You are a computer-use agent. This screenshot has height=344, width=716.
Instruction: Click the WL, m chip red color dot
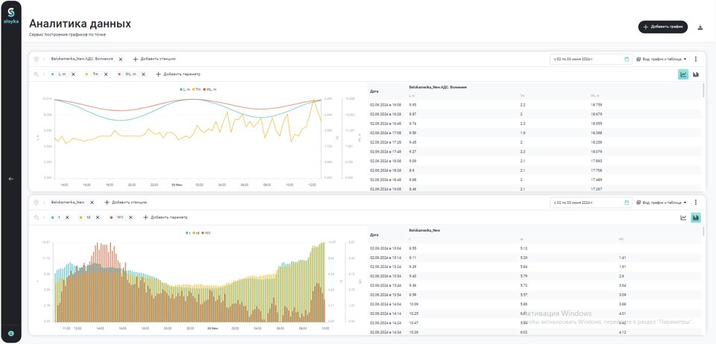coord(119,74)
